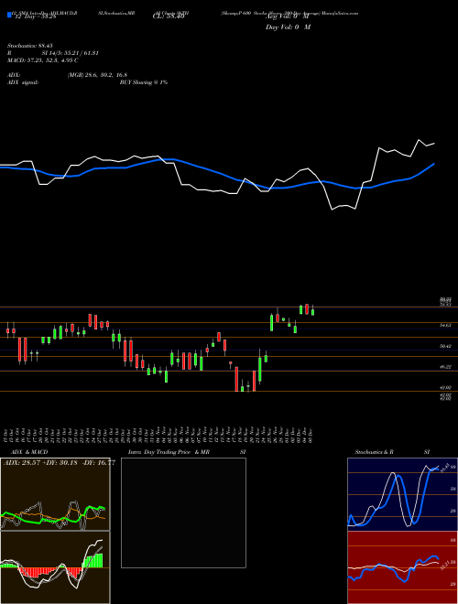Click the RSI 14/3 values line
The height and width of the screenshot is (604, 458).
click(53, 53)
